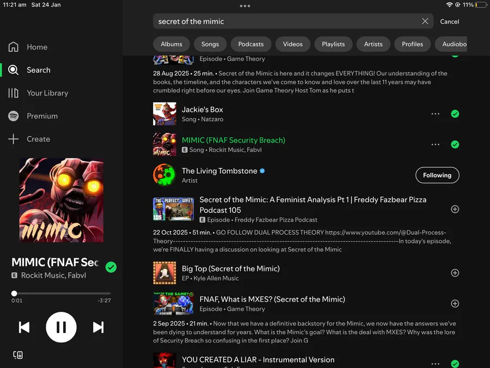Clear the search field with X
This screenshot has height=368, width=490.
425,21
